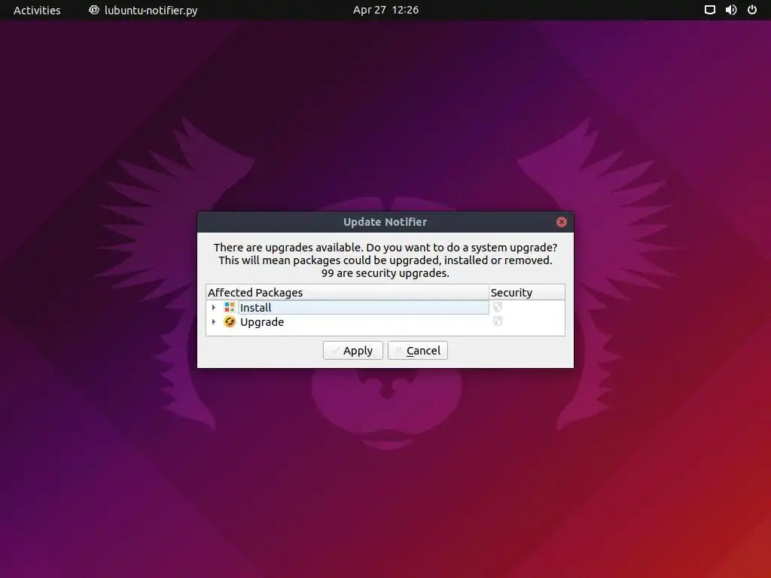This screenshot has width=771, height=578.
Task: Open the clock and calendar panel
Action: [x=385, y=11]
